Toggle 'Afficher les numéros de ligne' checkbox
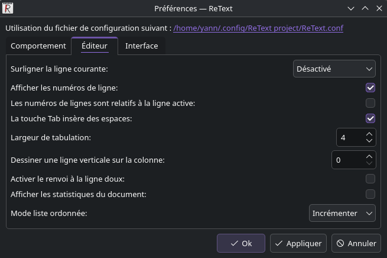Image resolution: width=387 pixels, height=258 pixels. [370, 88]
